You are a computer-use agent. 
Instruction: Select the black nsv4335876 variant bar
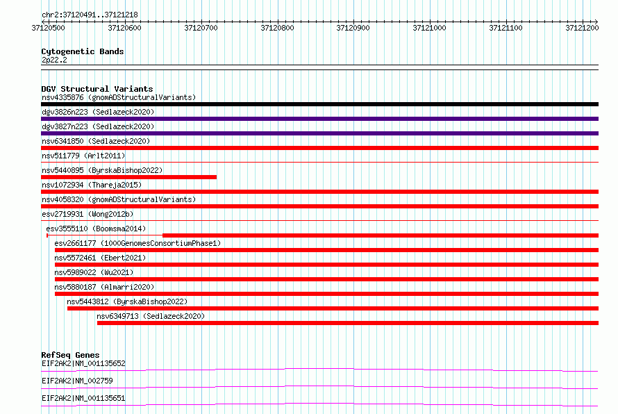(319, 104)
